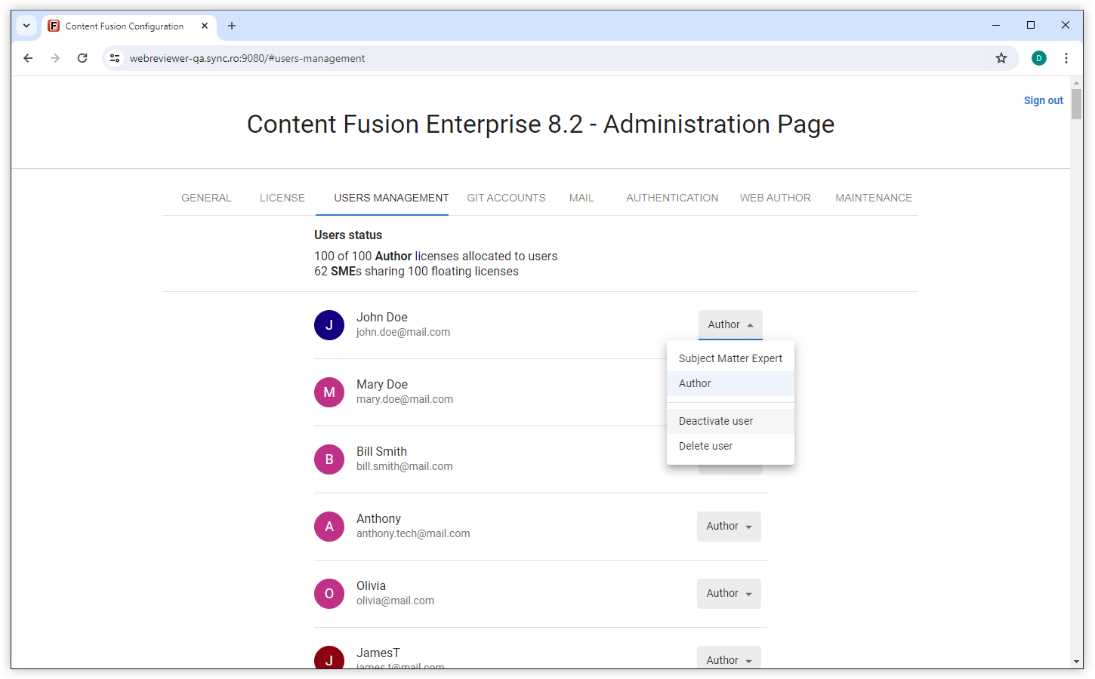Click Mary Doe's avatar circle
The width and height of the screenshot is (1095, 679).
tap(329, 392)
